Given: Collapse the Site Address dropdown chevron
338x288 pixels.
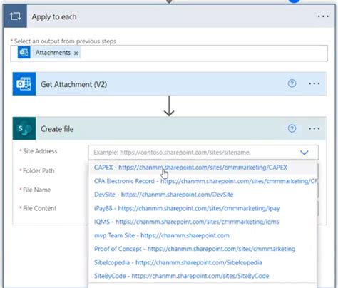Looking at the screenshot, I should (x=304, y=153).
